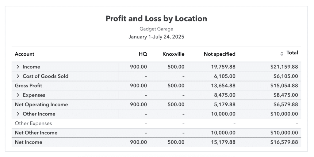
Task: Expand the Expenses row chevron
Action: coord(18,95)
